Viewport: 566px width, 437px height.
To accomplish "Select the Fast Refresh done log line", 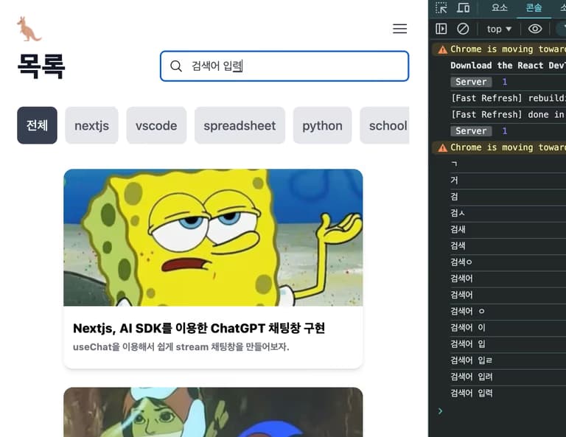I will pos(509,114).
